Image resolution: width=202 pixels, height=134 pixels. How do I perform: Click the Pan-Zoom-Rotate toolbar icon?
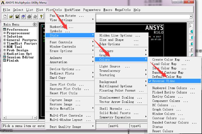[x=23, y=16]
